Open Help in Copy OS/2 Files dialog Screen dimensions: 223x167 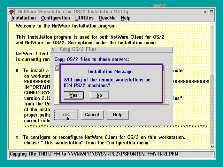[118, 114]
